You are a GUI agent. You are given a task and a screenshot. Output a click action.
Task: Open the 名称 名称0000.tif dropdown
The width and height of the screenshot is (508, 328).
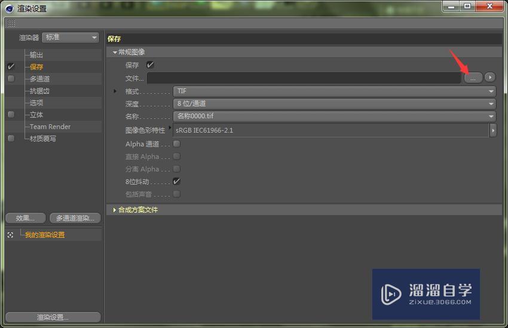click(334, 117)
